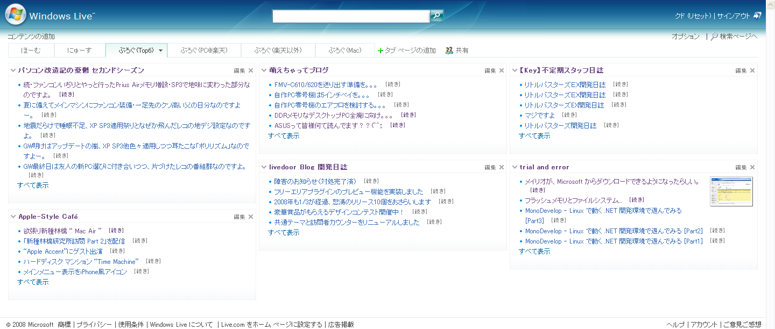Edit the Apple-Style Café module
Image resolution: width=775 pixels, height=329 pixels.
239,217
